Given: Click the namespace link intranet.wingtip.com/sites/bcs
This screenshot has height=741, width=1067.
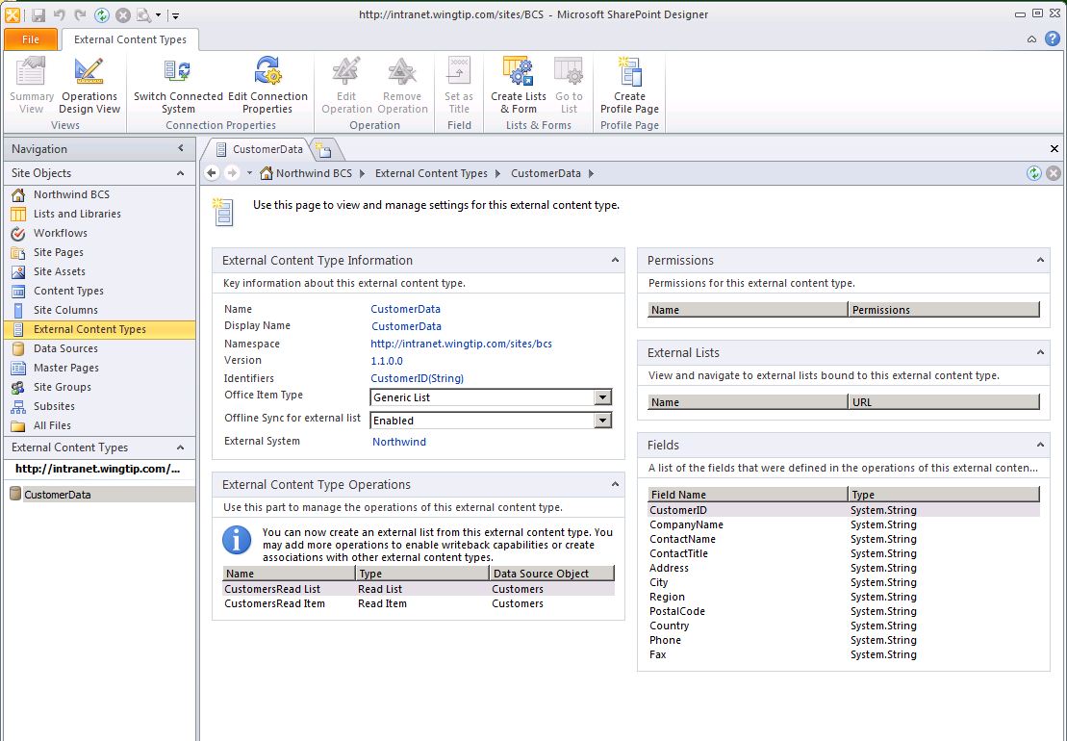Looking at the screenshot, I should [x=461, y=344].
